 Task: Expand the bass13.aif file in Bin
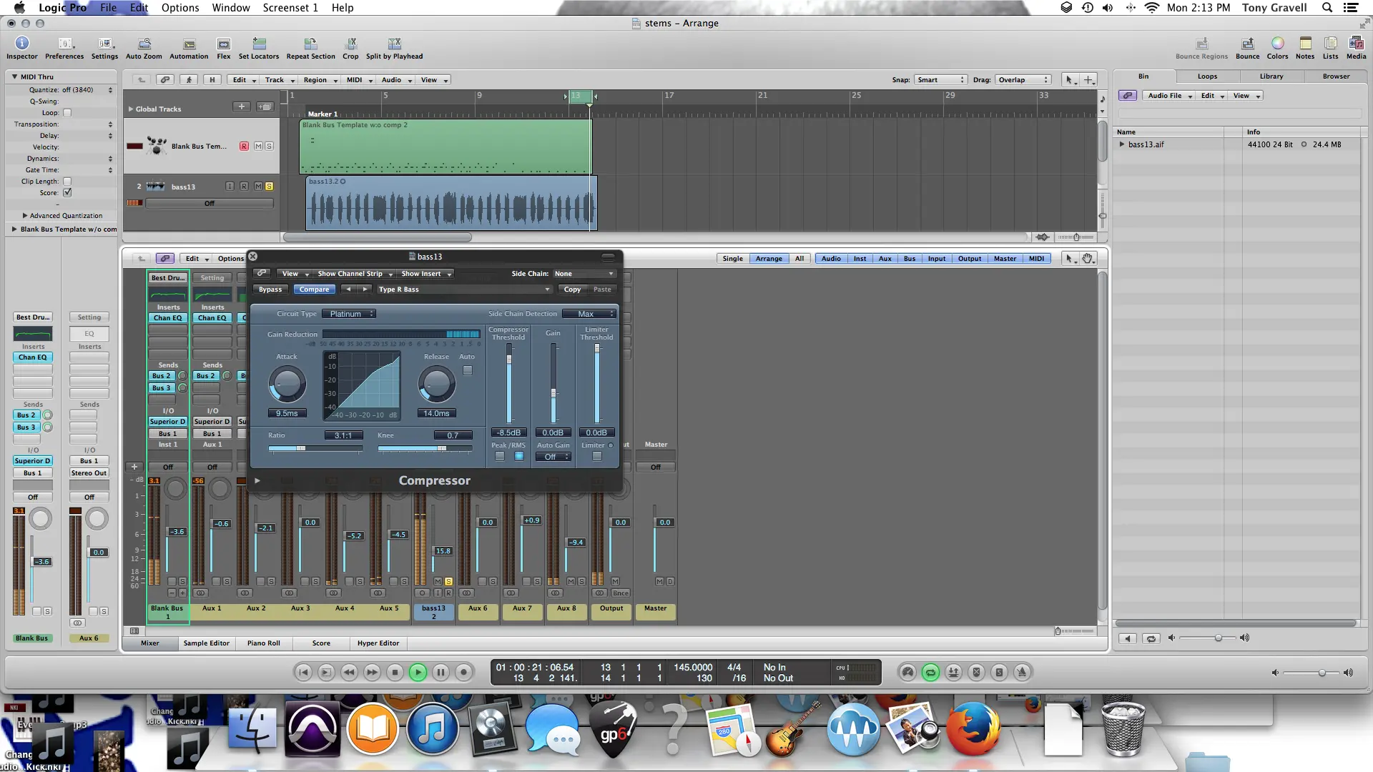(1122, 144)
